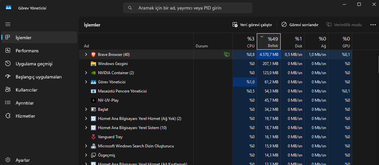Click Brave's 0,5 MB/sn disk value
The height and width of the screenshot is (165, 379).
point(292,55)
